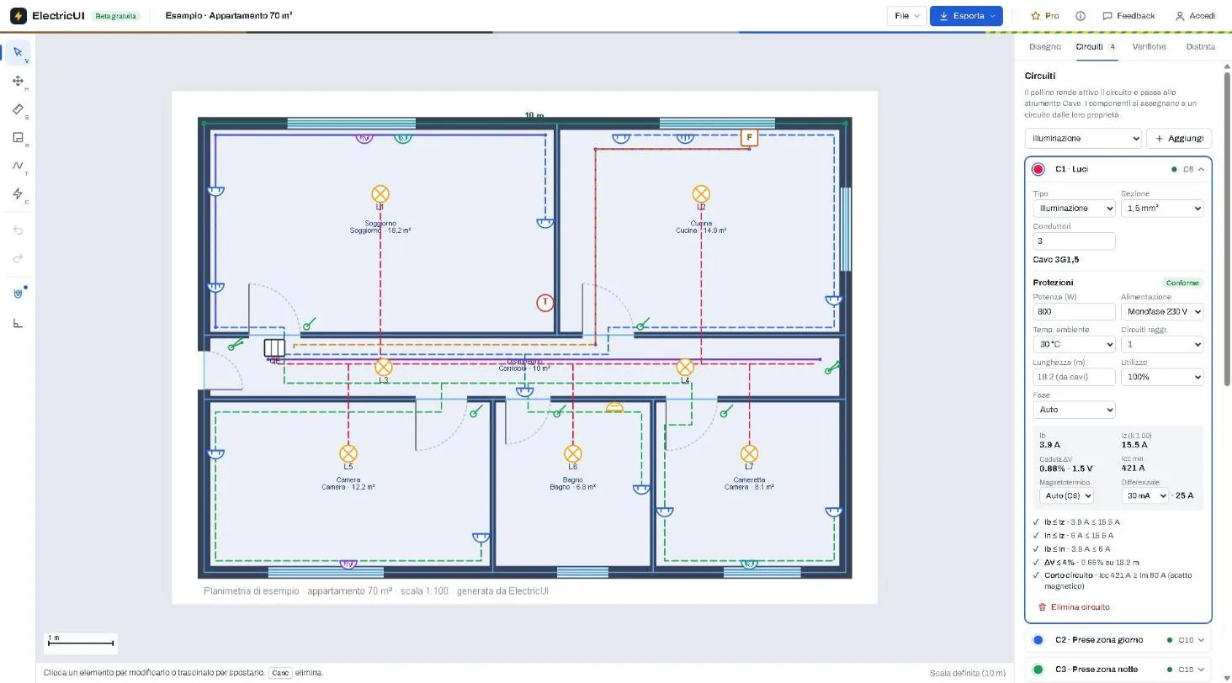Click the Accedi login button
Viewport: 1232px width, 683px height.
tap(1195, 16)
